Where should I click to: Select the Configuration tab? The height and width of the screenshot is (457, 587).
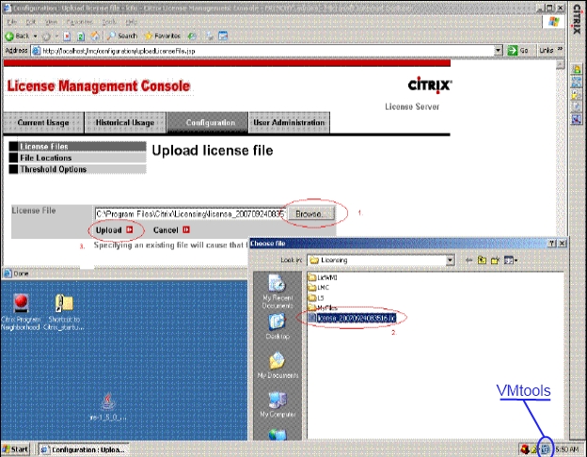tap(207, 122)
